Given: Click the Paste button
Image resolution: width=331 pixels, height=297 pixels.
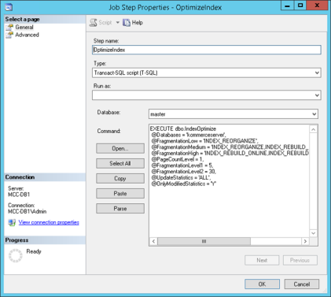Looking at the screenshot, I should (120, 194).
